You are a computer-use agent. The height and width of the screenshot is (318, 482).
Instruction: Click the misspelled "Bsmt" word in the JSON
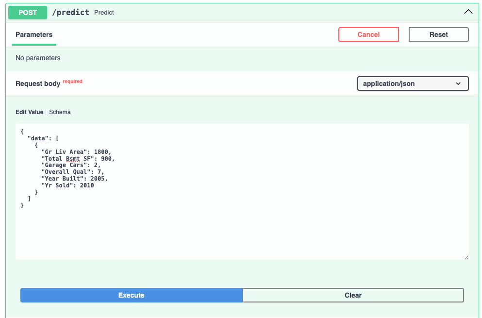tap(73, 159)
